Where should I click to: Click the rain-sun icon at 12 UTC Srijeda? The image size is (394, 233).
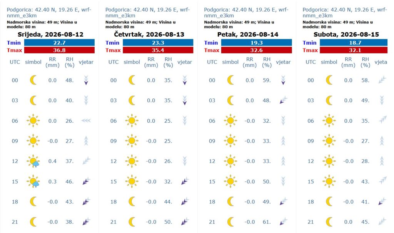tap(33, 161)
